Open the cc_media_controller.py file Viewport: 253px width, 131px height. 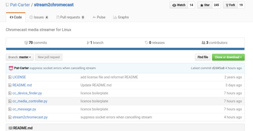(30, 101)
